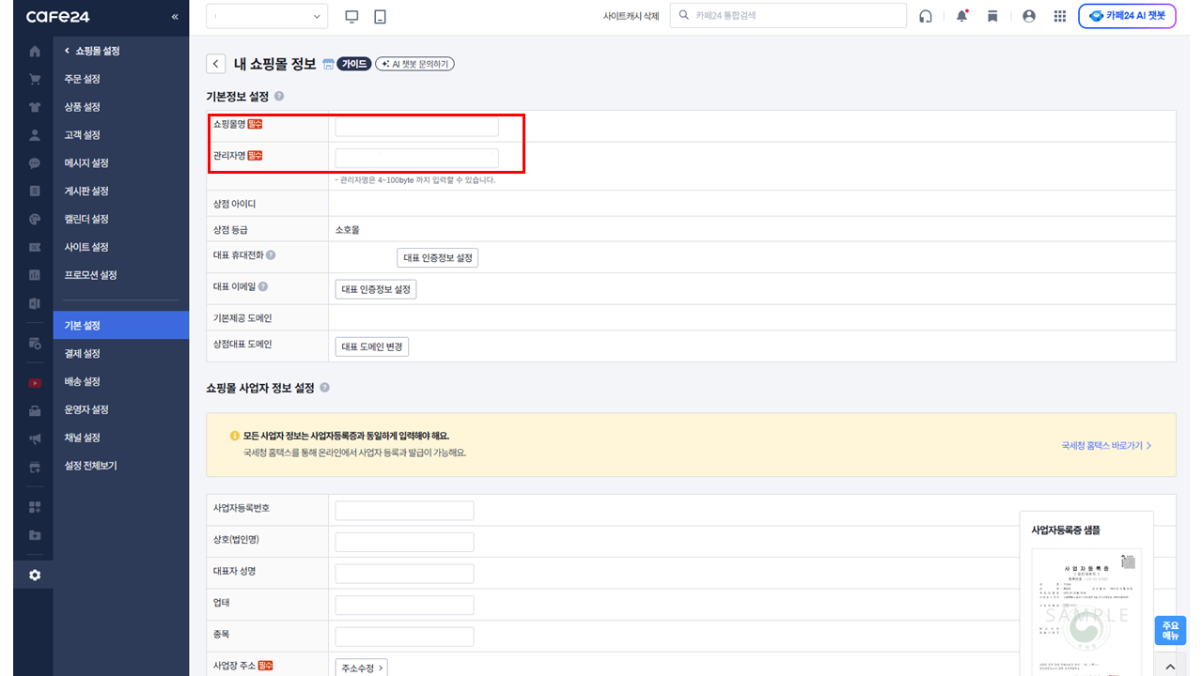1203x676 pixels.
Task: Open the customer person icon in sidebar
Action: coord(35,135)
